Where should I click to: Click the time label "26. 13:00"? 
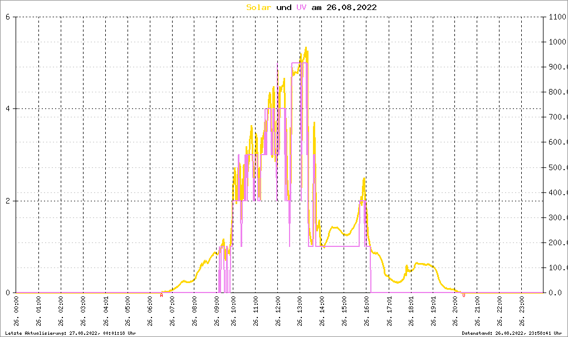(x=300, y=311)
